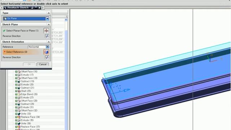Click the navigator scrollbar up arrow
The width and height of the screenshot is (231, 130).
point(66,20)
